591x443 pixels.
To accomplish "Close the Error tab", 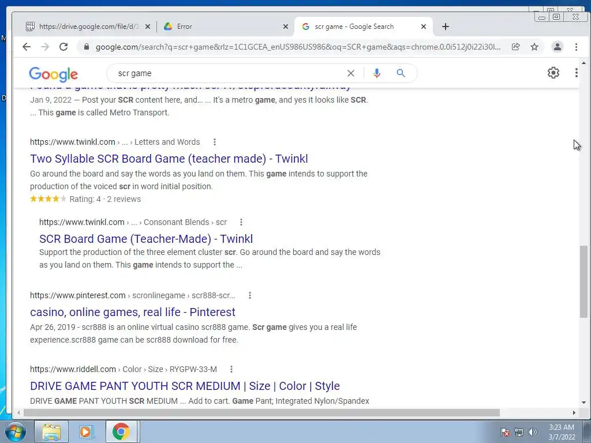I will tap(285, 27).
